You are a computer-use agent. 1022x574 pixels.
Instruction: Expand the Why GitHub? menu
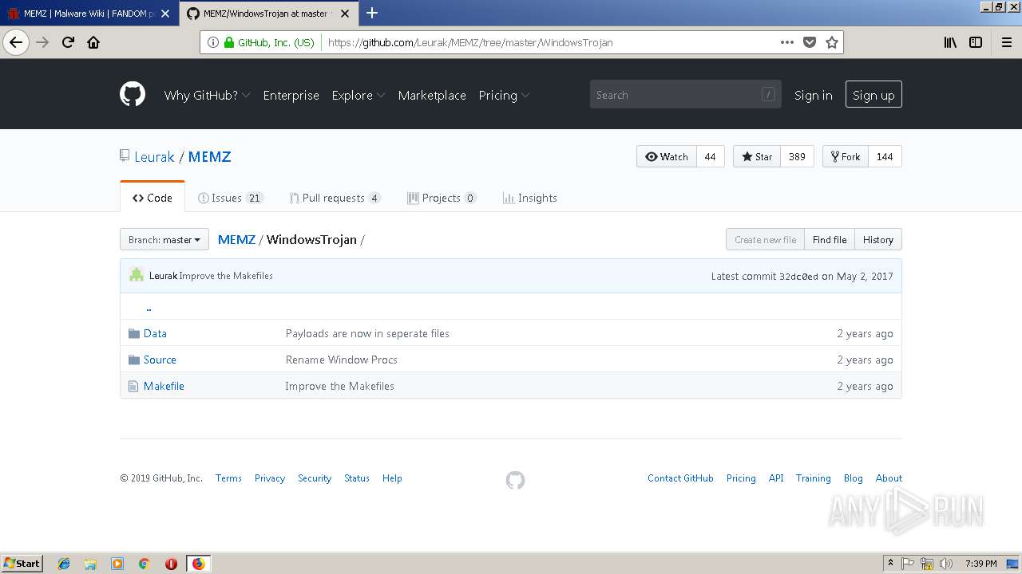click(x=207, y=95)
